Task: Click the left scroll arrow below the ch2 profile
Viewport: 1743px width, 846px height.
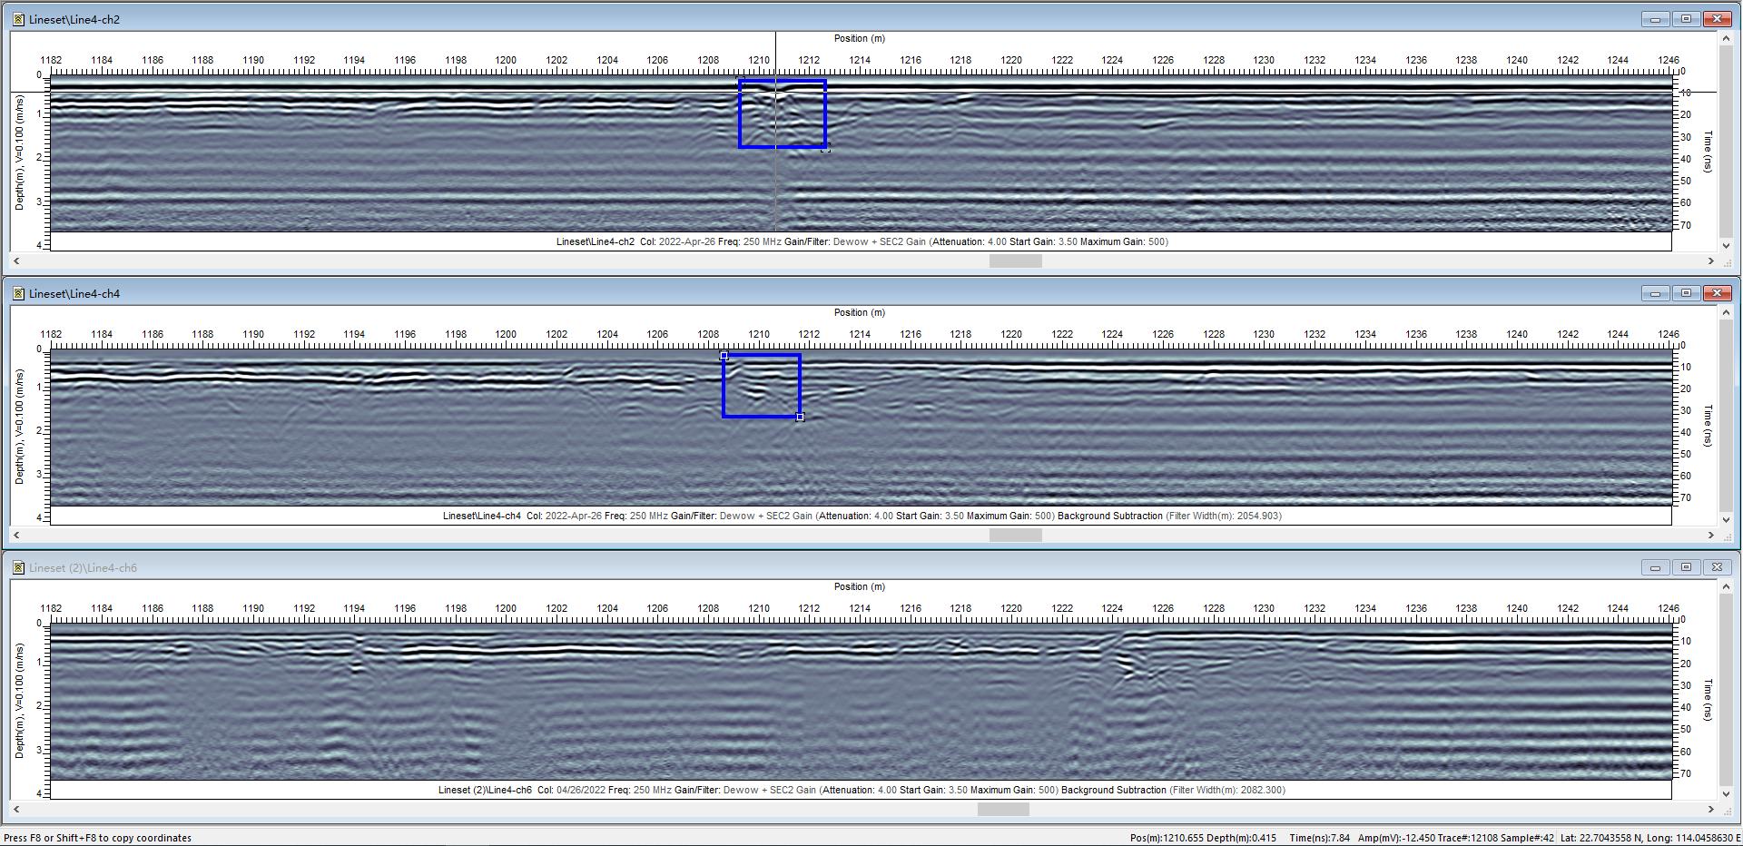Action: coord(16,261)
